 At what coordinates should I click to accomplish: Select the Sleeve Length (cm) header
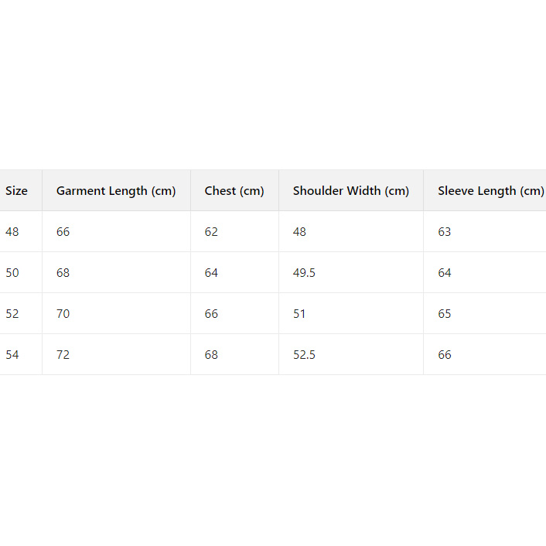click(490, 191)
